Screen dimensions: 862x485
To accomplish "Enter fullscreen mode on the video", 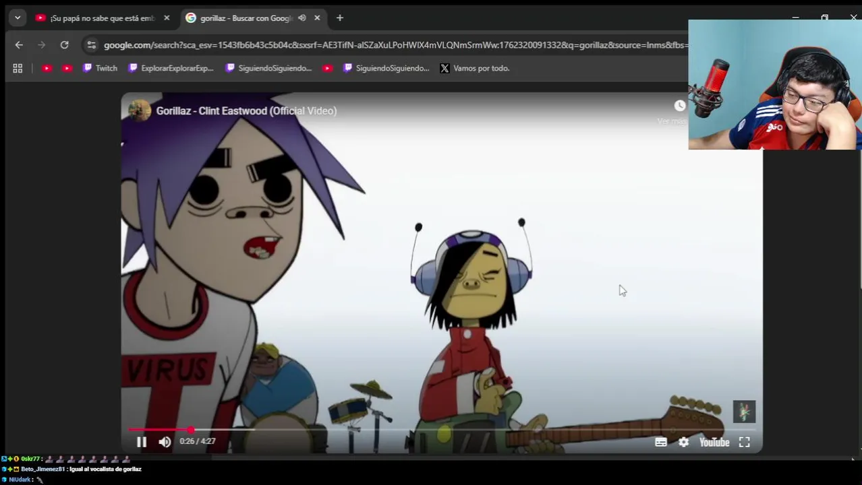I will tap(744, 442).
